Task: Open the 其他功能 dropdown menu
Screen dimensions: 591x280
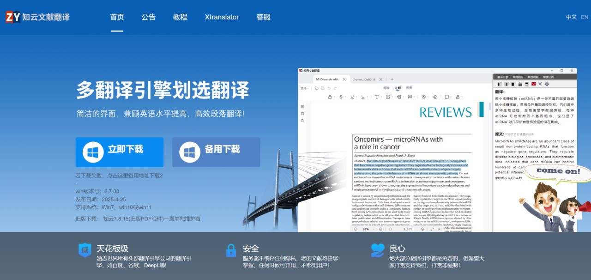Action: point(533,77)
